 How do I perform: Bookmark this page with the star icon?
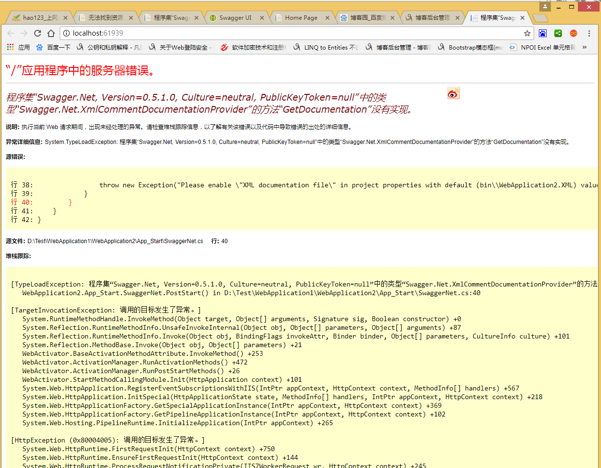(x=527, y=33)
